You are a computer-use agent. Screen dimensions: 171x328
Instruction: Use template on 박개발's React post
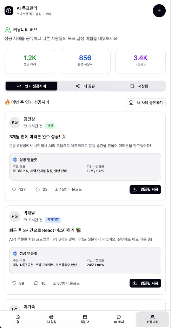pyautogui.click(x=145, y=283)
